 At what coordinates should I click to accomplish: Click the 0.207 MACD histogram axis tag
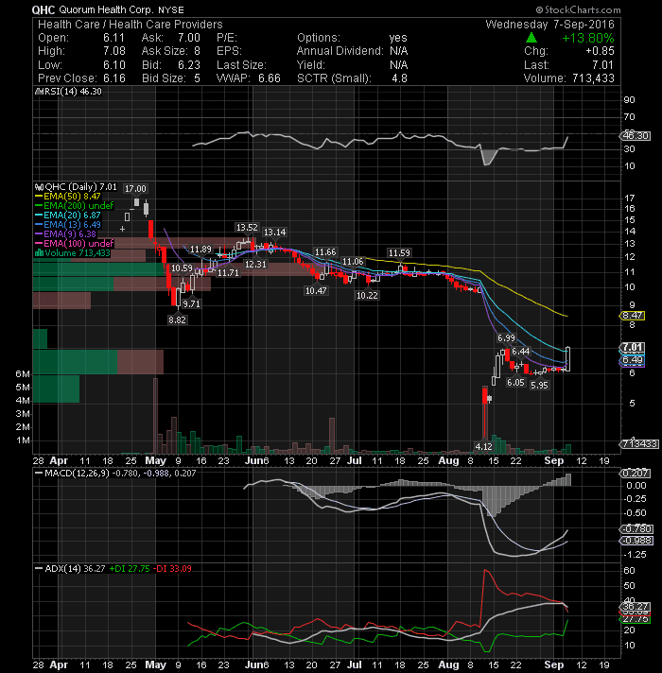click(636, 473)
